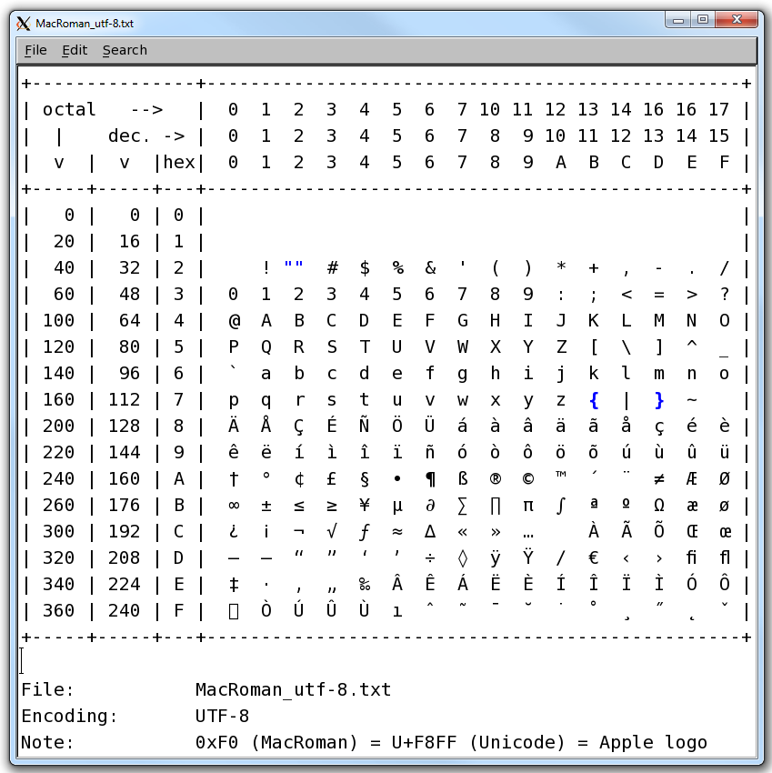This screenshot has height=773, width=772.
Task: Click the square root √ symbol
Action: (x=331, y=532)
